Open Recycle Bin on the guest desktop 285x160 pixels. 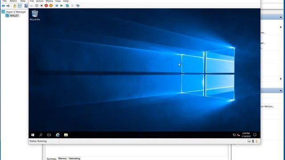[35, 15]
